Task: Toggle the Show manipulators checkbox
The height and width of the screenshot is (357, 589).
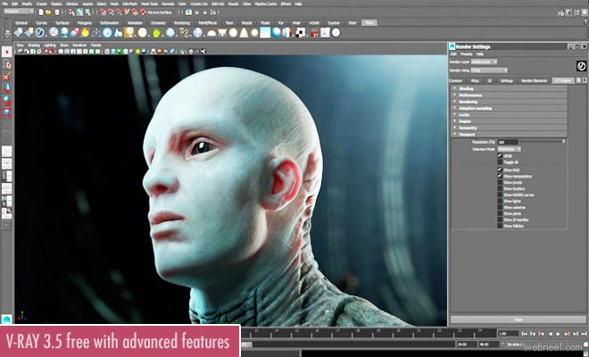Action: coord(500,176)
